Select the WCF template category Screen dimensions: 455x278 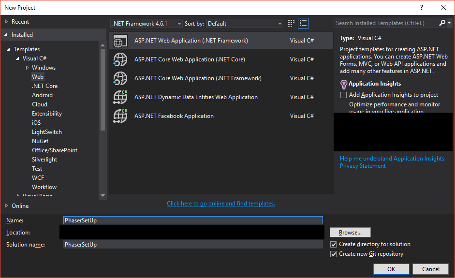(38, 178)
